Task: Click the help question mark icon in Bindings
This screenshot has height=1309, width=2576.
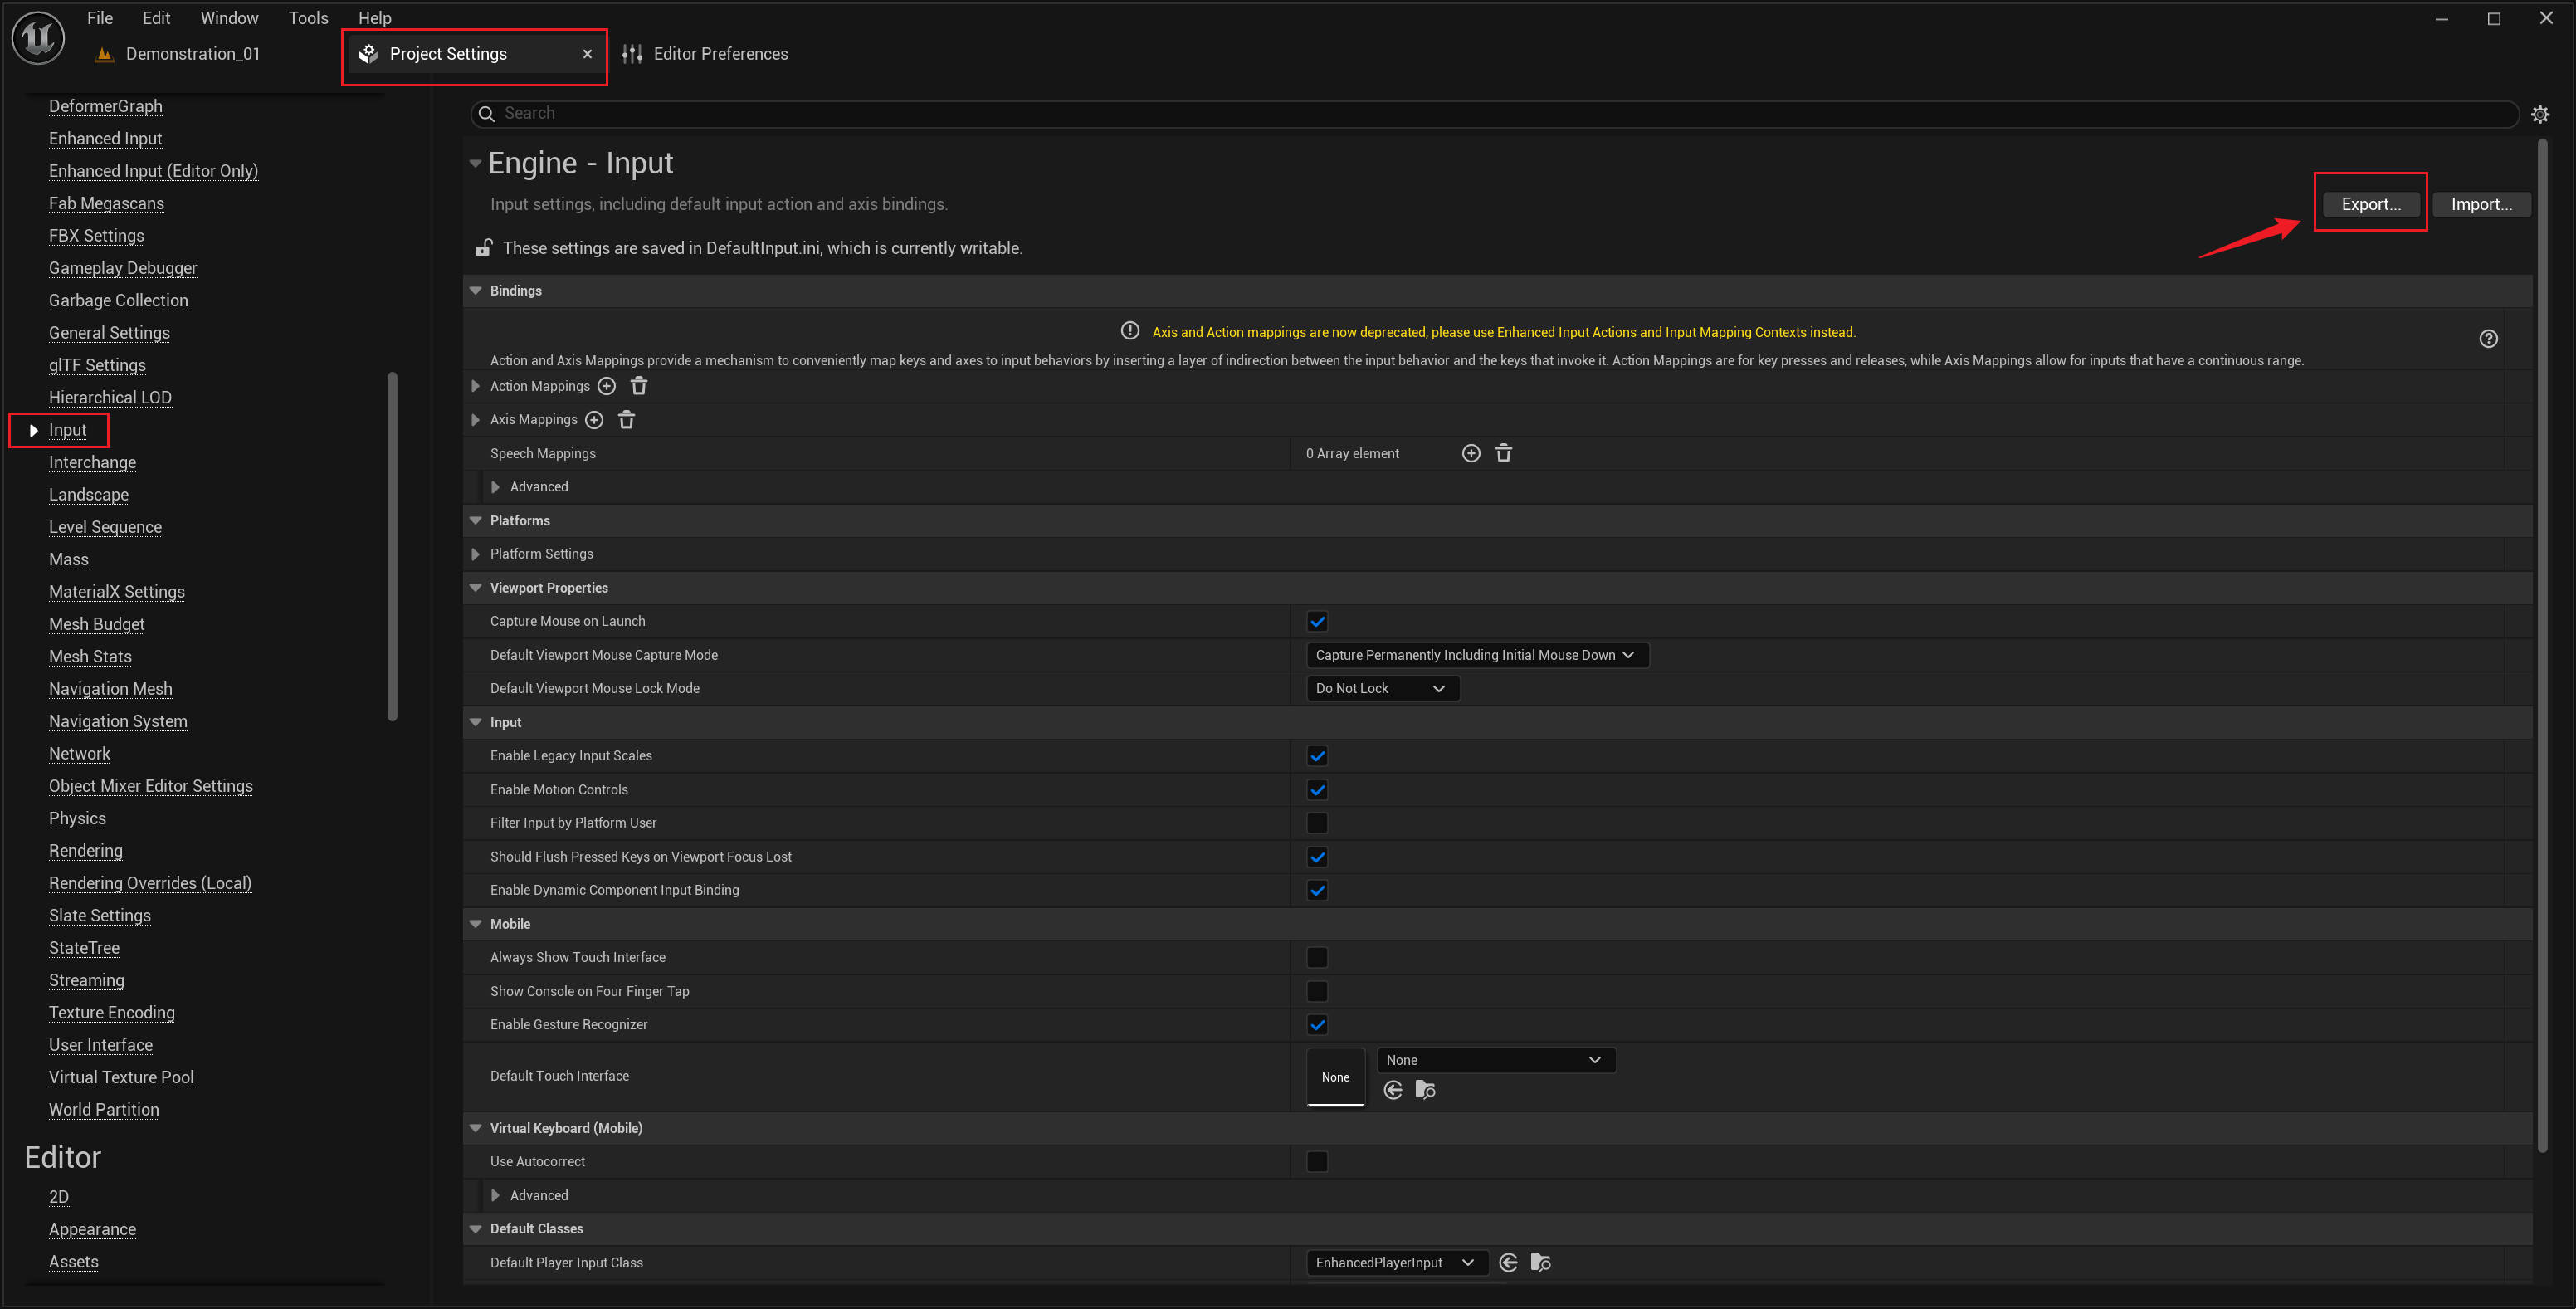Action: click(x=2488, y=339)
